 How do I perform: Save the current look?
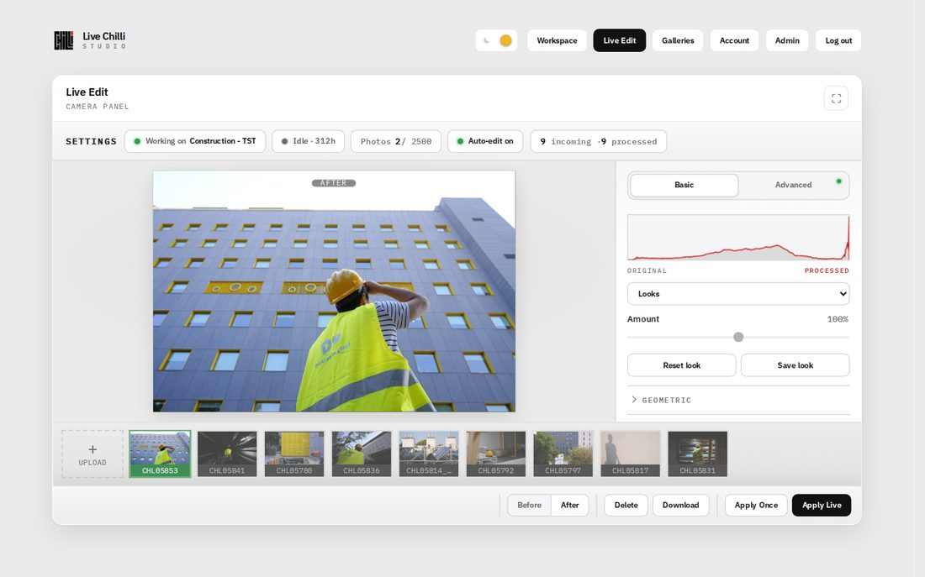tap(795, 365)
